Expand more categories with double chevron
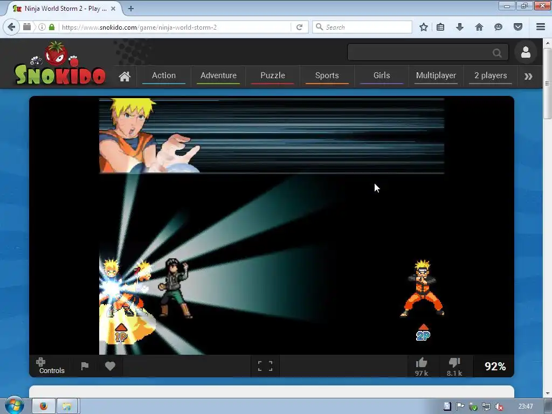552x414 pixels. (528, 76)
